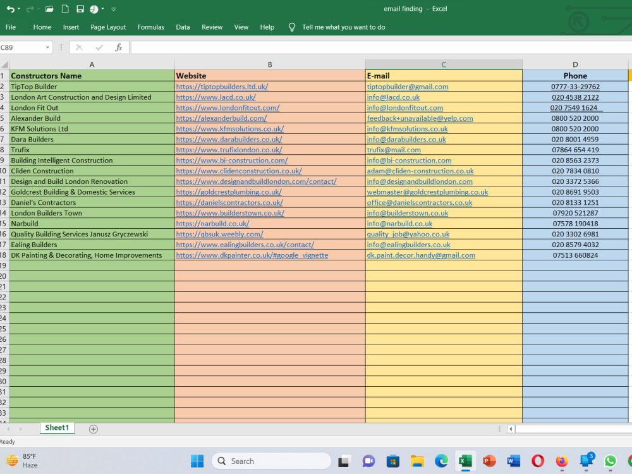Viewport: 632px width, 474px height.
Task: Expand the Undo history dropdown arrow
Action: [x=19, y=9]
